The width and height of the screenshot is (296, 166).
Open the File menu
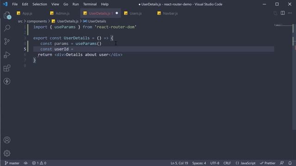[15, 4]
